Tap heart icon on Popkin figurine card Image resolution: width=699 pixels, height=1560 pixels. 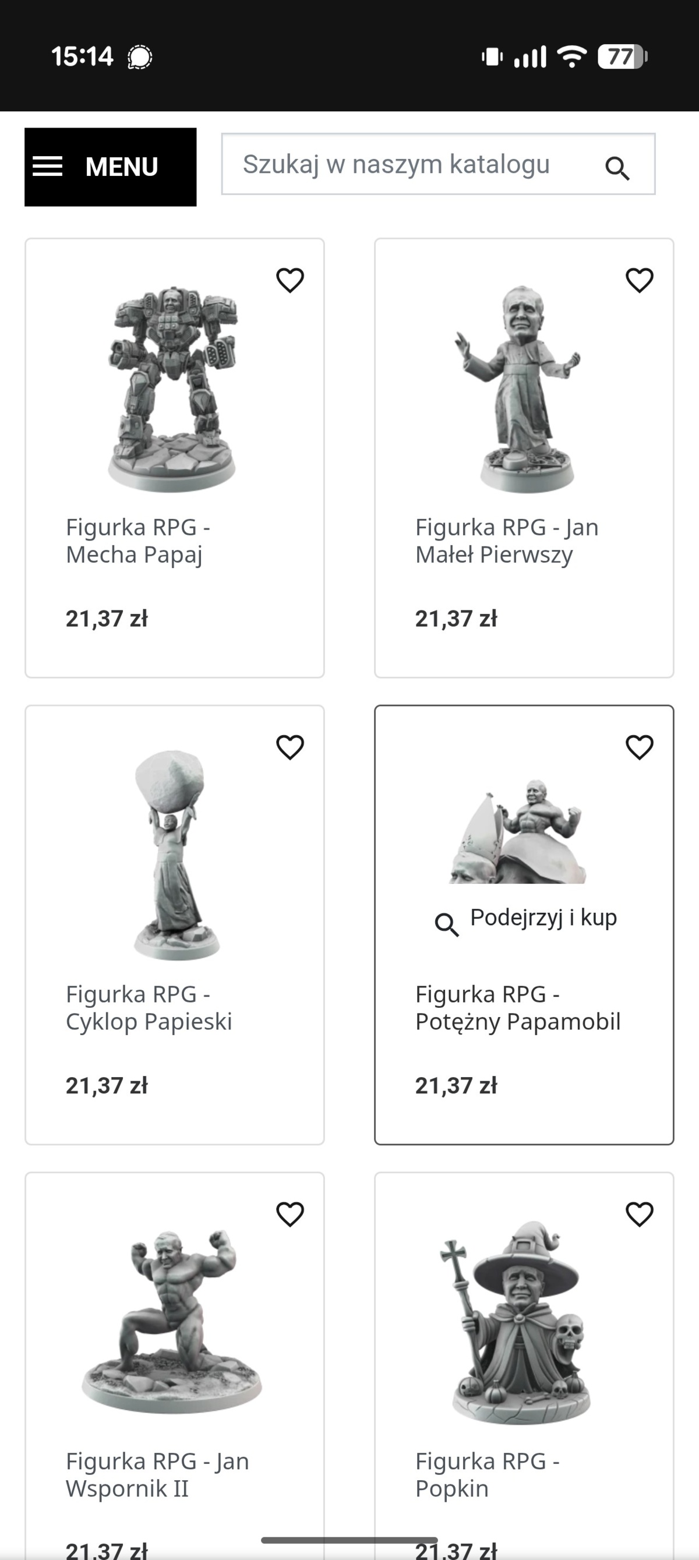pyautogui.click(x=639, y=1214)
